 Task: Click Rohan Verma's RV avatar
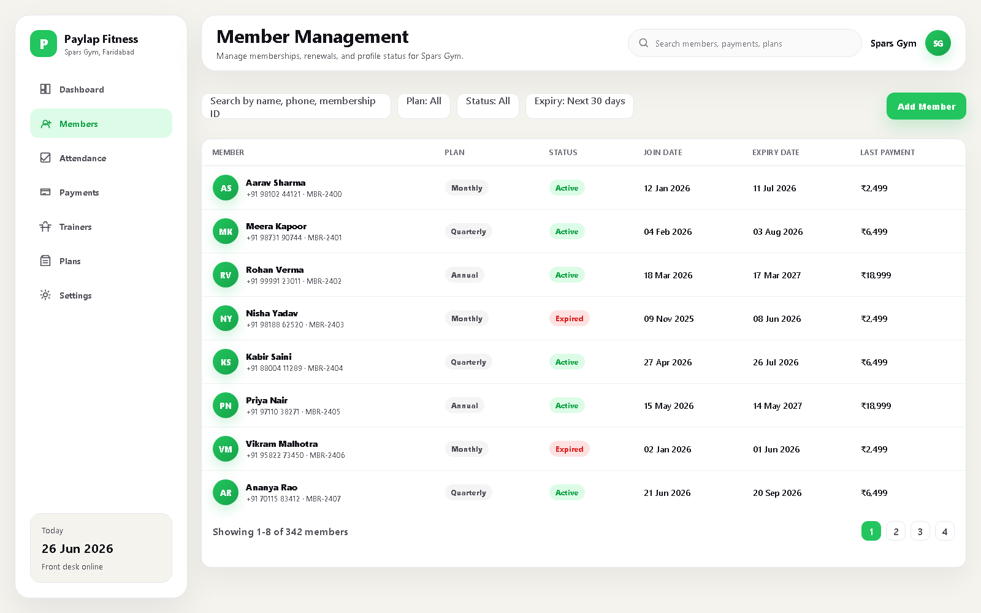click(x=226, y=275)
